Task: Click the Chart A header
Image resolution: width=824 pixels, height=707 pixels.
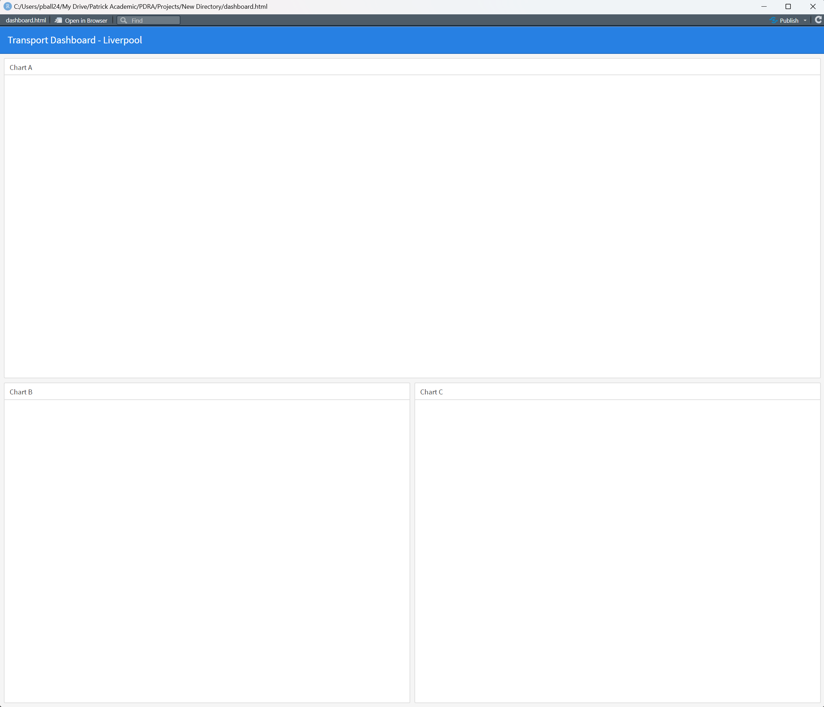Action: click(x=21, y=67)
